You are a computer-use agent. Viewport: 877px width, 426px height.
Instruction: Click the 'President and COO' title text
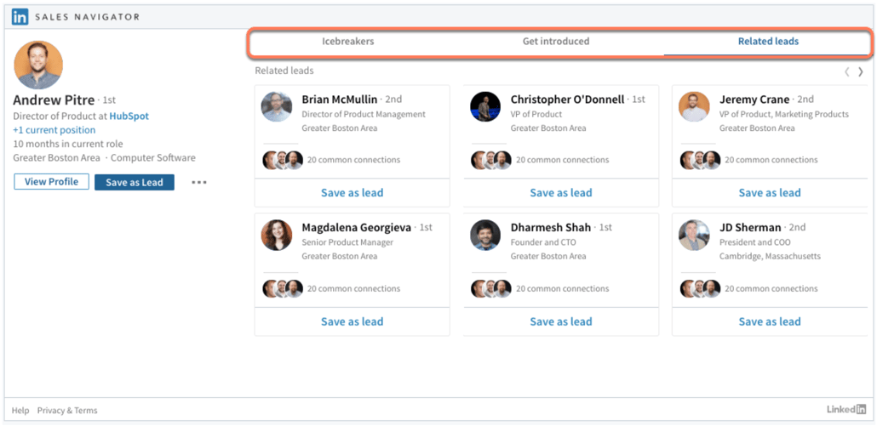(755, 243)
